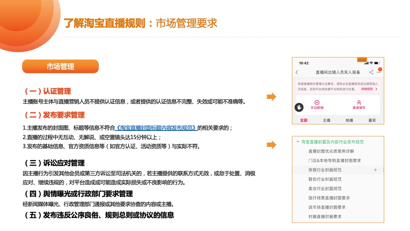The image size is (410, 231).
Task: Click the Wi-Fi icon in phone status bar
Action: 371,63
